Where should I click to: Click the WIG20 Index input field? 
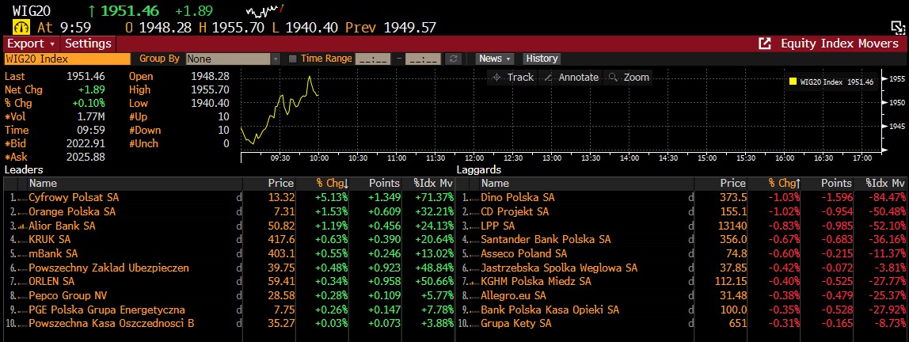67,59
